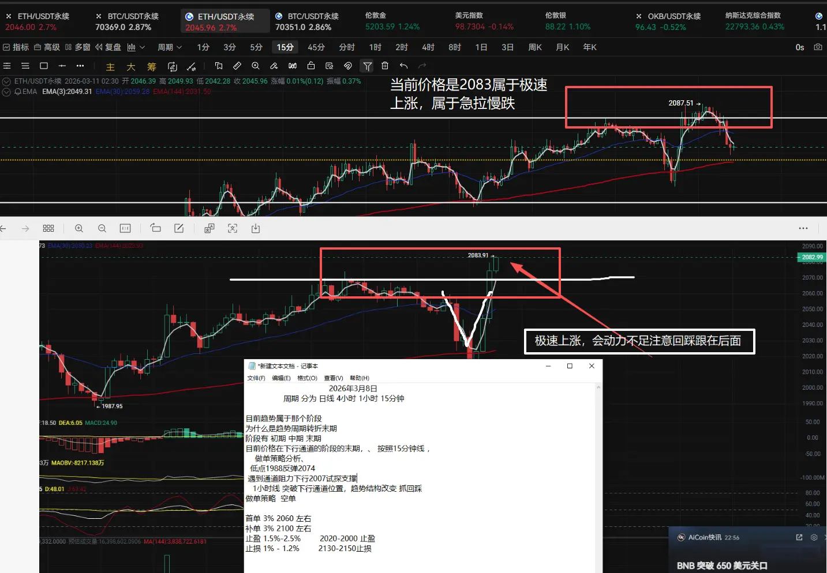Open the 高级 advanced tools
Image resolution: width=827 pixels, height=573 pixels.
[47, 47]
